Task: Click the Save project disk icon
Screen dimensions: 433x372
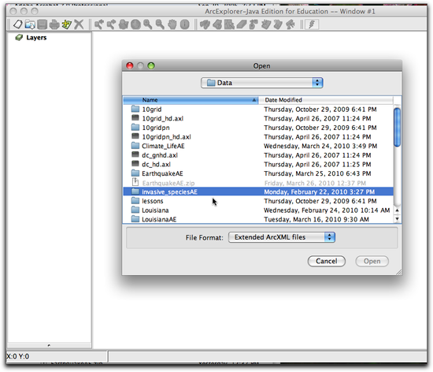Action: [42, 24]
